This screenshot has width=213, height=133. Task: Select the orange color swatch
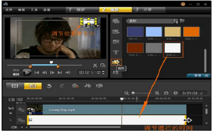[191, 32]
